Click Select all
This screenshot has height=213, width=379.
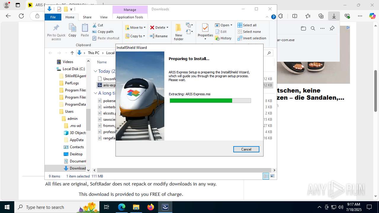(x=247, y=25)
